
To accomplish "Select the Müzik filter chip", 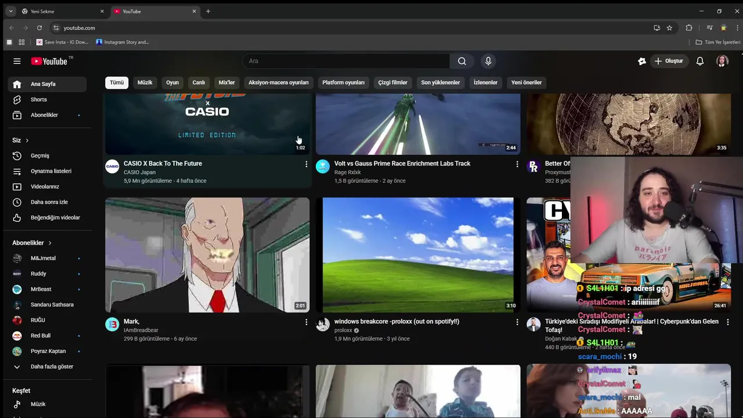I will pos(145,82).
